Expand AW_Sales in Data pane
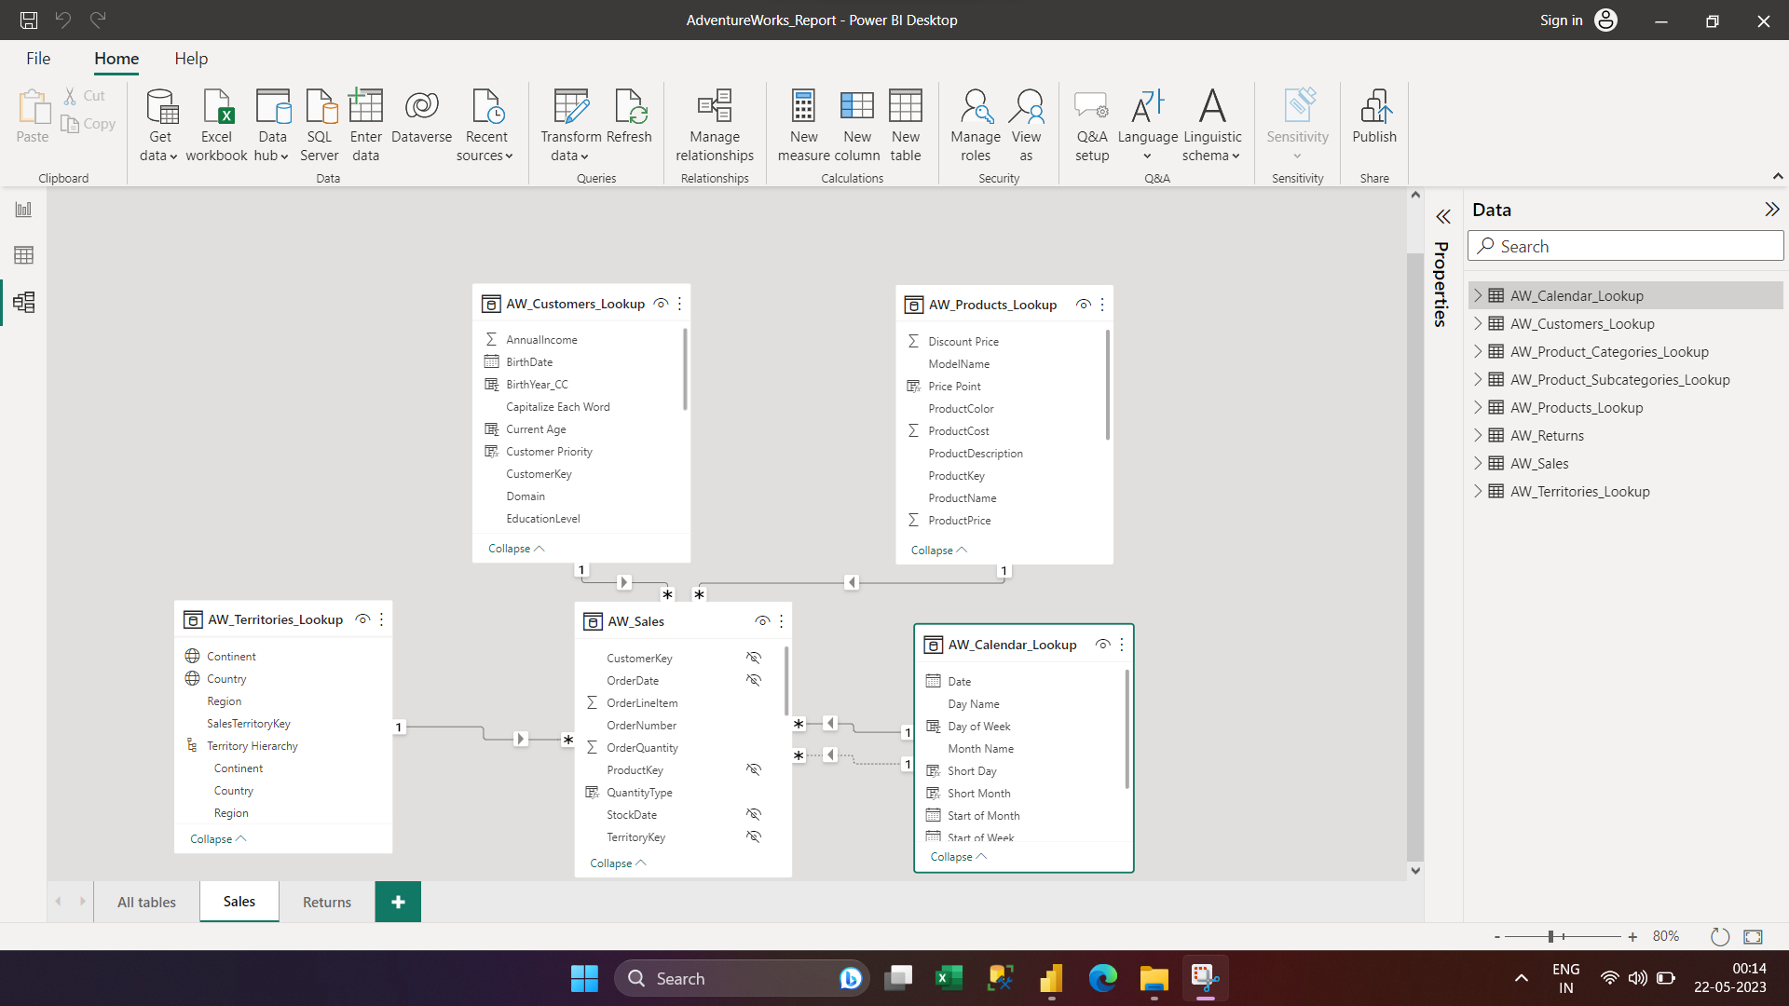1789x1006 pixels. pyautogui.click(x=1478, y=463)
